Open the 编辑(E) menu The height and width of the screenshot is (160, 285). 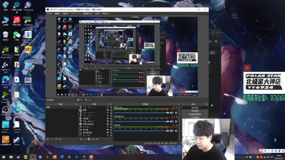click(57, 14)
